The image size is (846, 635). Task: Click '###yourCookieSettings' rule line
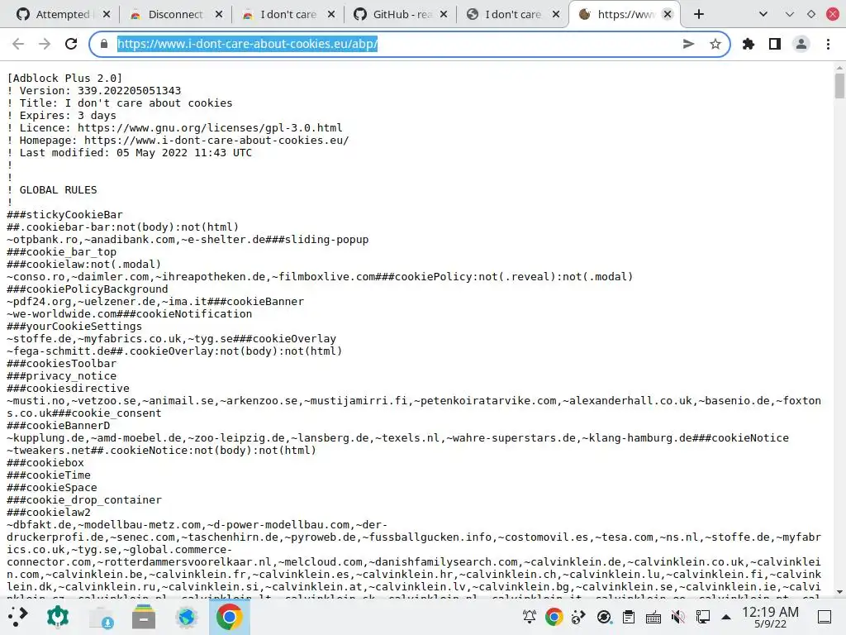pos(74,327)
